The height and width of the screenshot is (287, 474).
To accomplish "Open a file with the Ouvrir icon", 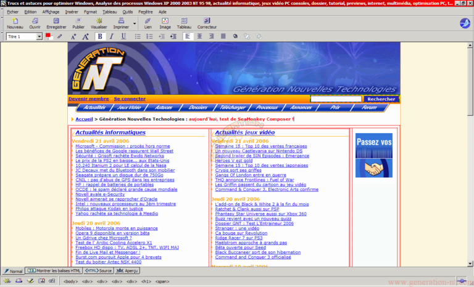I will coord(35,23).
